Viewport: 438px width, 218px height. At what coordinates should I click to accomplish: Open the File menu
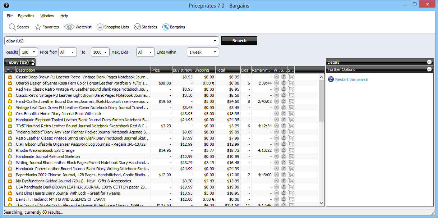(x=10, y=16)
